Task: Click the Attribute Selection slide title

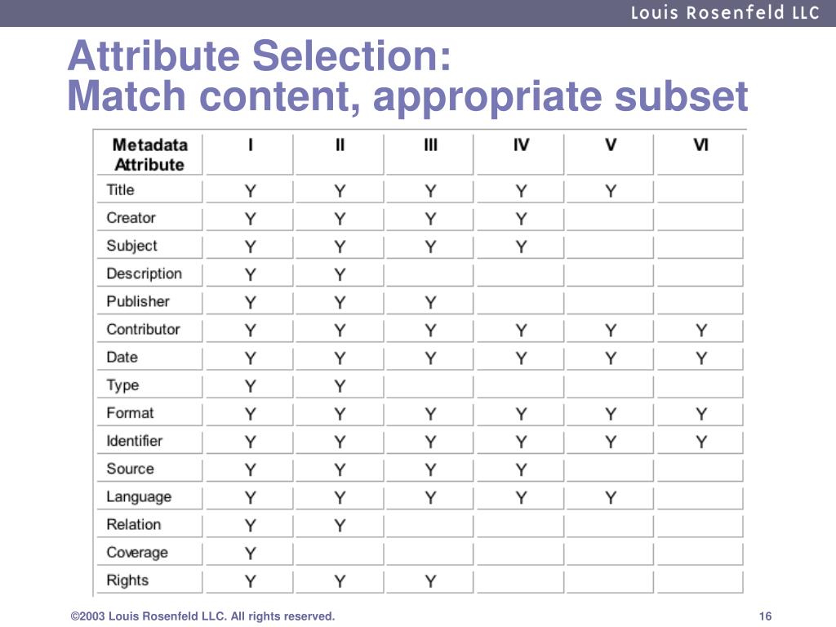Action: click(259, 56)
